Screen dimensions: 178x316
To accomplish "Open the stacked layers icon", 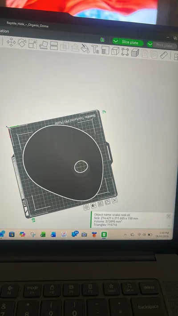I will point(135,53).
